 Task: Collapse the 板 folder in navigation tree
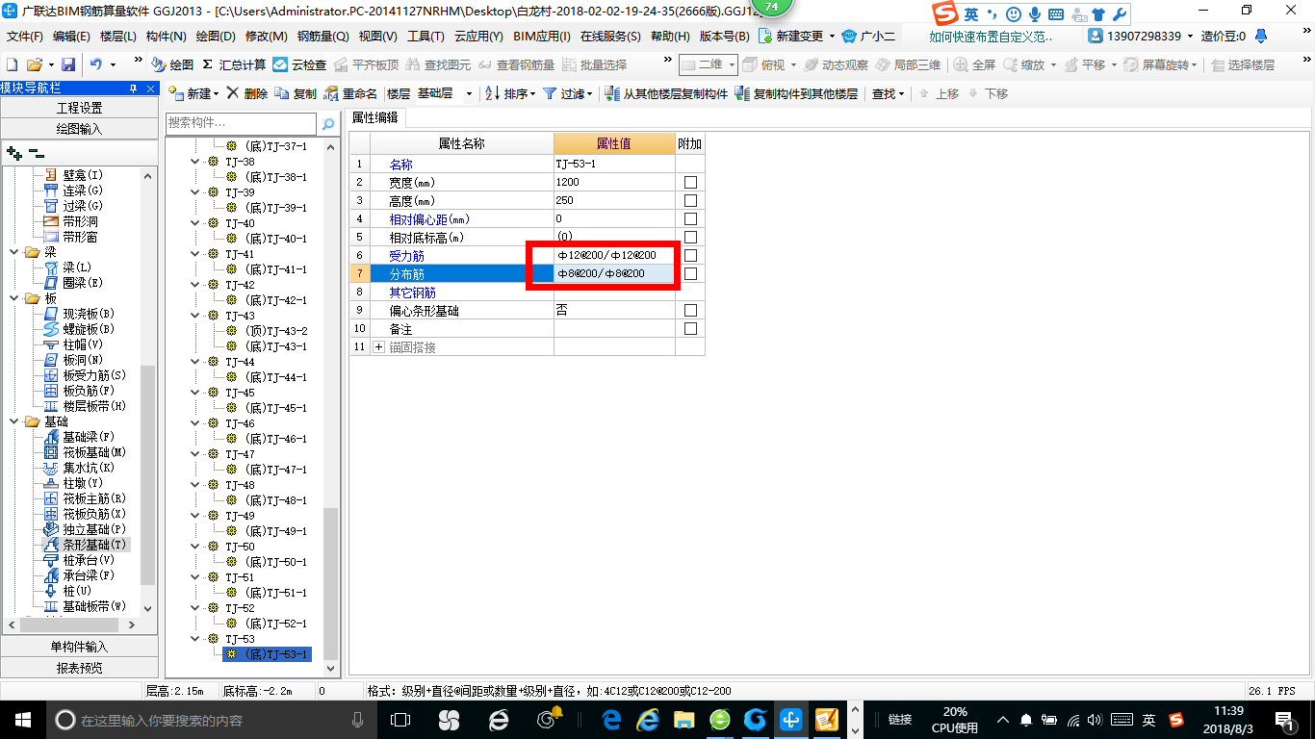[14, 298]
